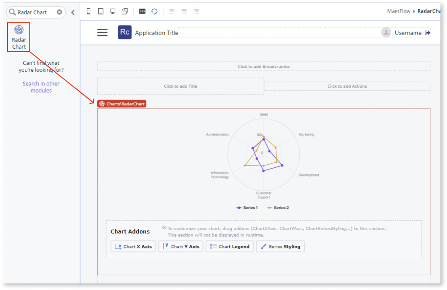The width and height of the screenshot is (447, 290).
Task: Switch to phone preview mode
Action: [x=89, y=11]
